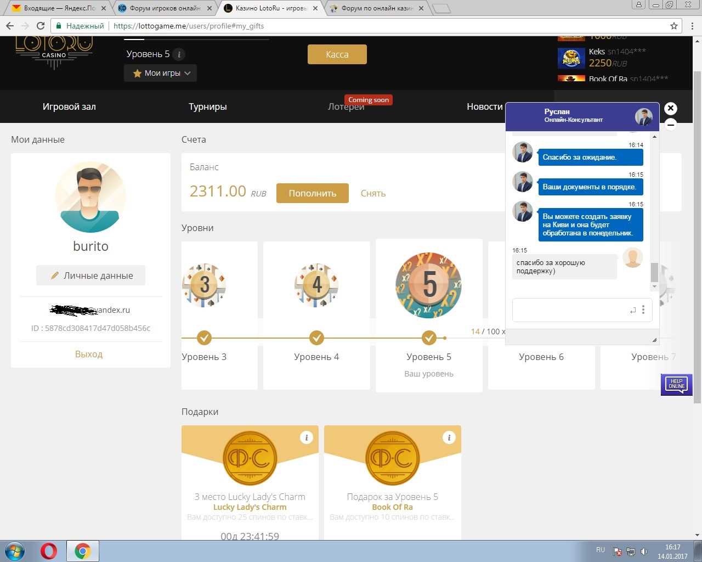Click the Уровень 5 checkmark marker
The height and width of the screenshot is (562, 702).
point(429,338)
